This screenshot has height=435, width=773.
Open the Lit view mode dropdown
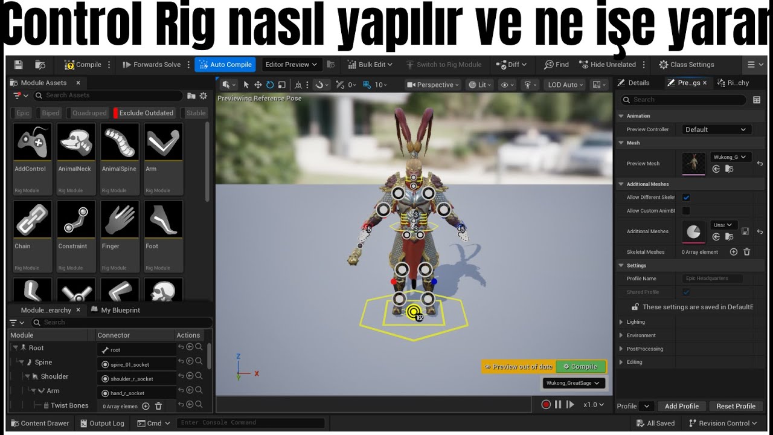[480, 85]
